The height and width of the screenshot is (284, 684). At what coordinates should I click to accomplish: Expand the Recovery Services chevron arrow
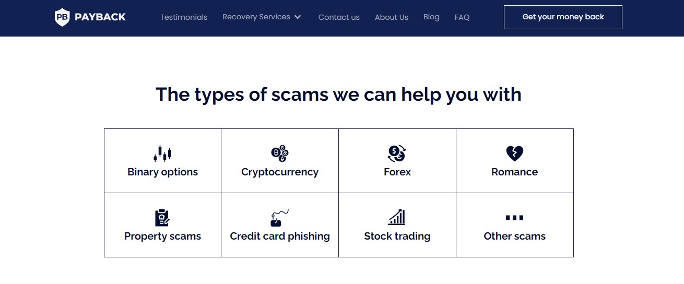pos(298,17)
